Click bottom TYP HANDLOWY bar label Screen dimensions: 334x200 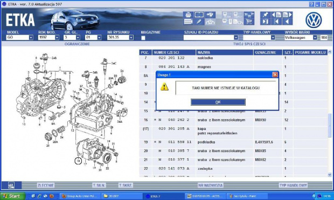point(293,185)
